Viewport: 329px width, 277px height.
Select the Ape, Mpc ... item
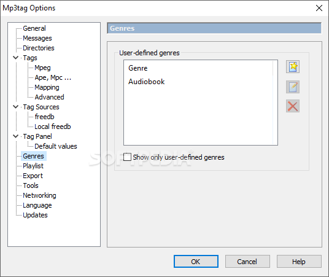[x=53, y=77]
